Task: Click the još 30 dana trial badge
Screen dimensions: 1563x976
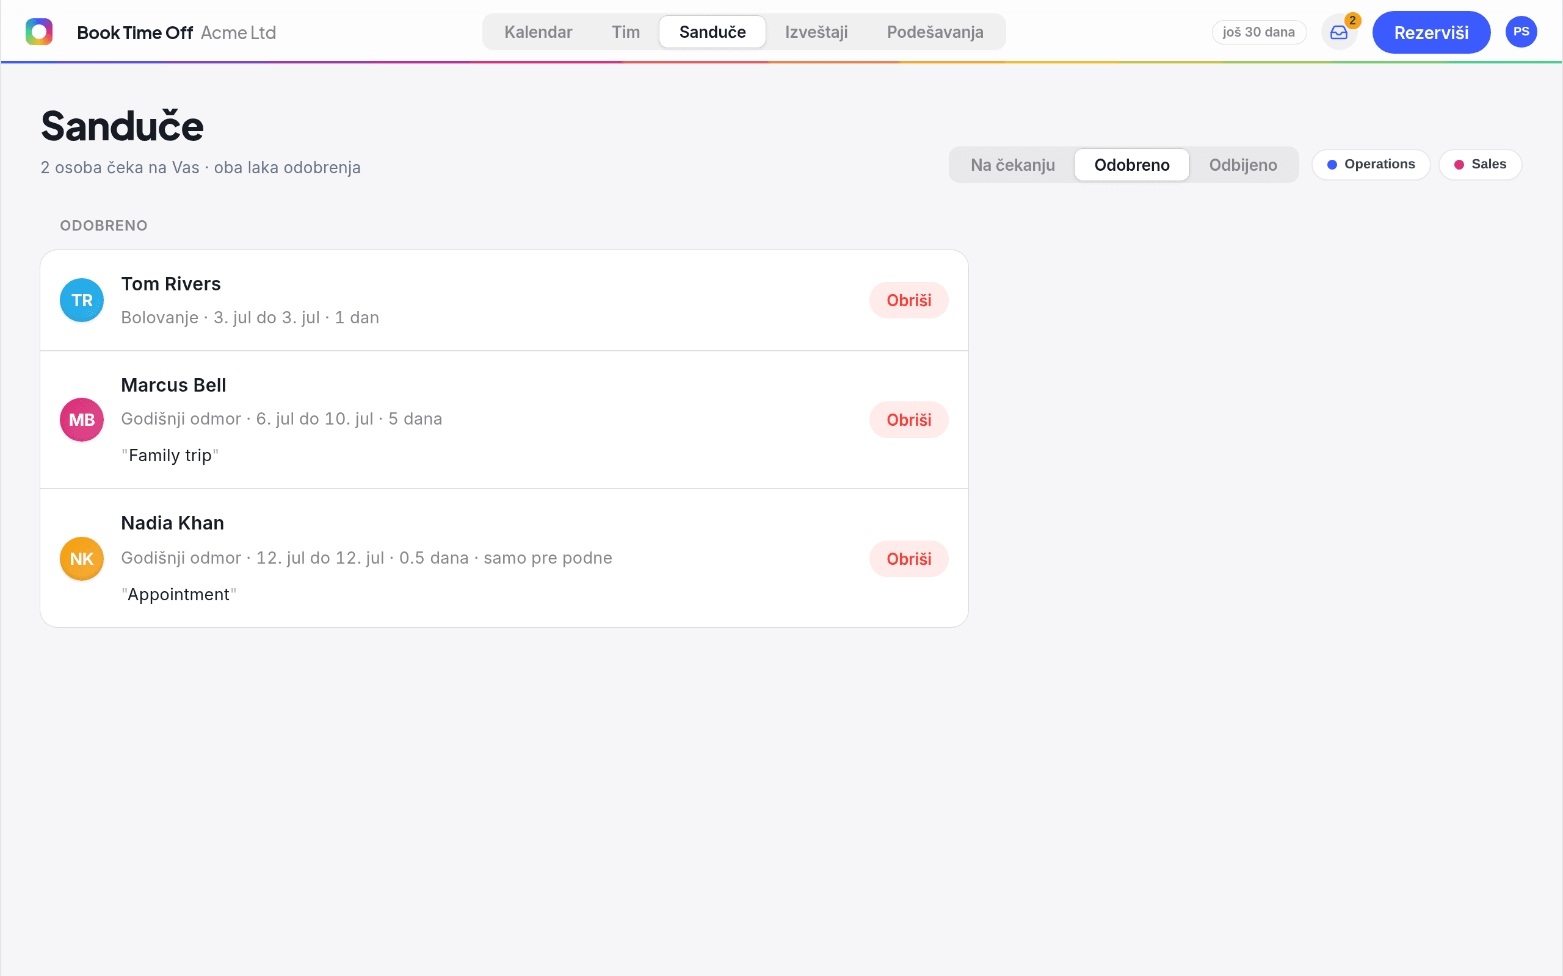Action: 1259,32
